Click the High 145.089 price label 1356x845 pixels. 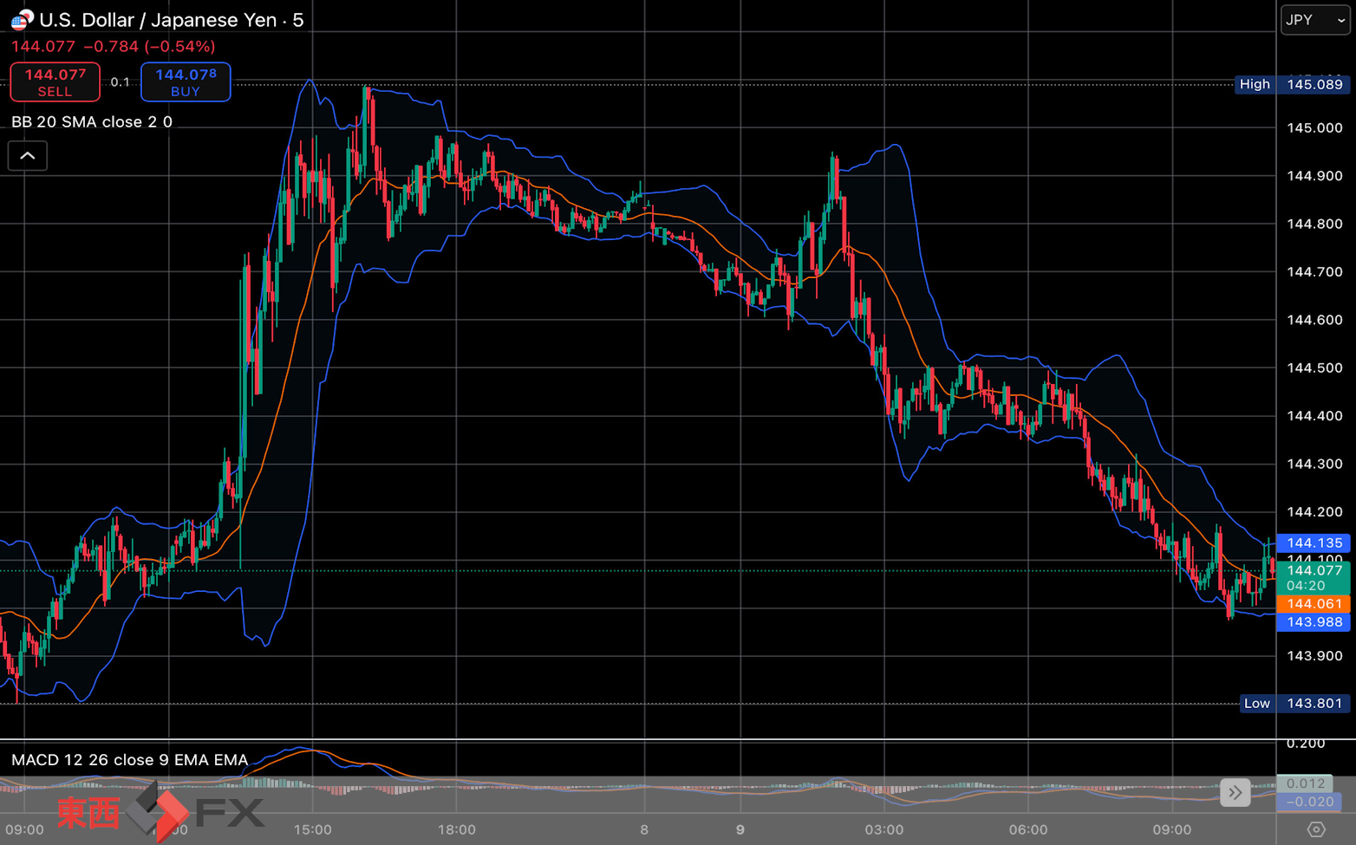(1292, 84)
